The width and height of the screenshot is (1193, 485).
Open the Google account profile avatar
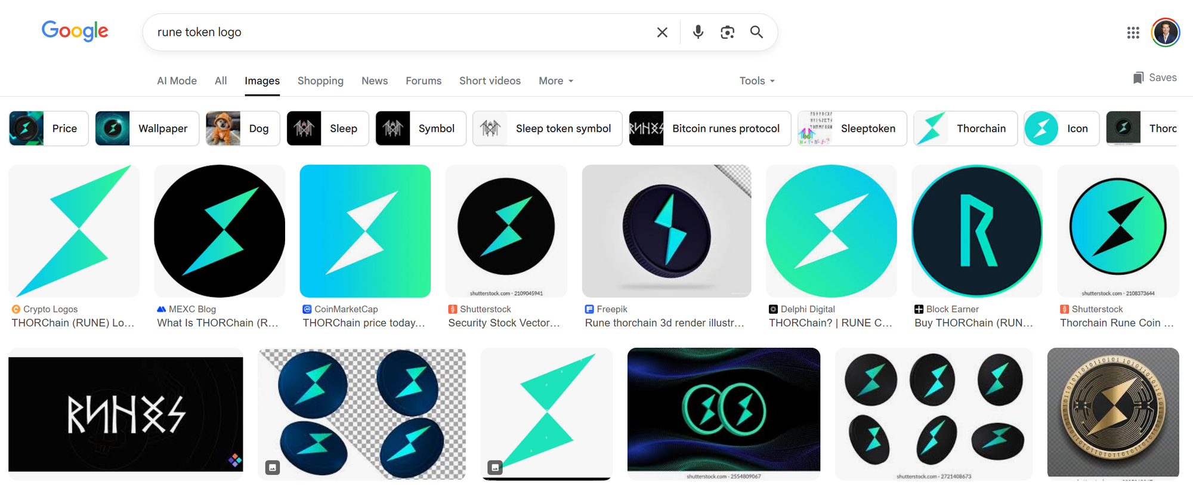coord(1165,32)
